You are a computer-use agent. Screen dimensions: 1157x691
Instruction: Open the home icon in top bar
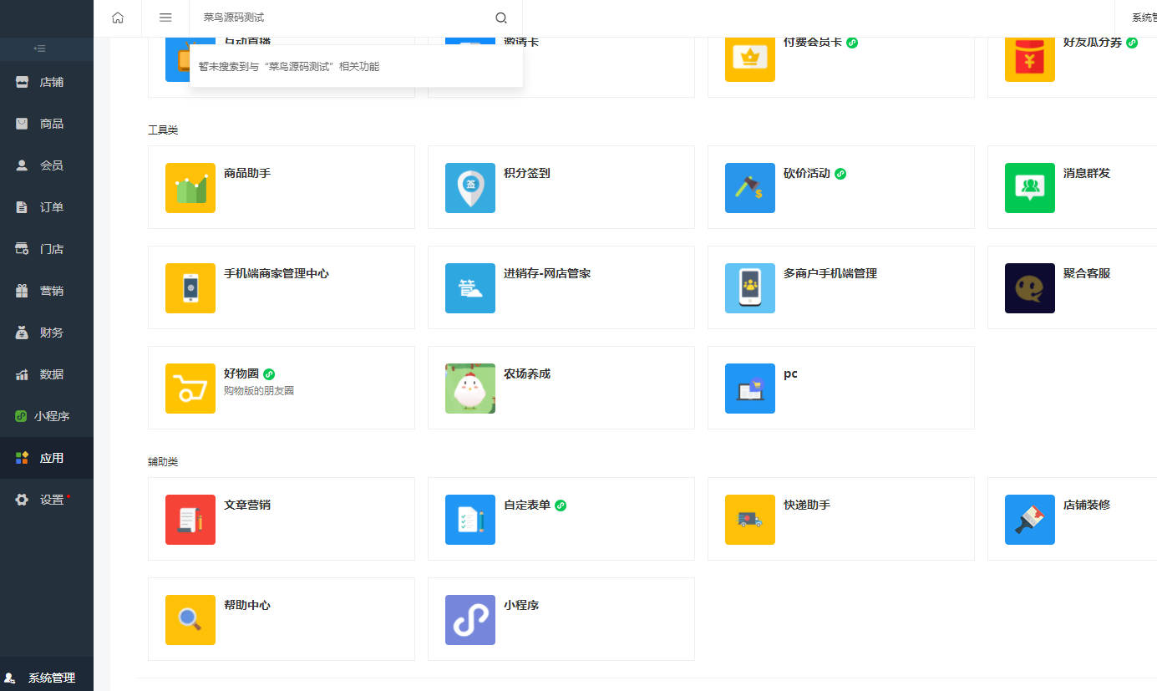(x=118, y=18)
